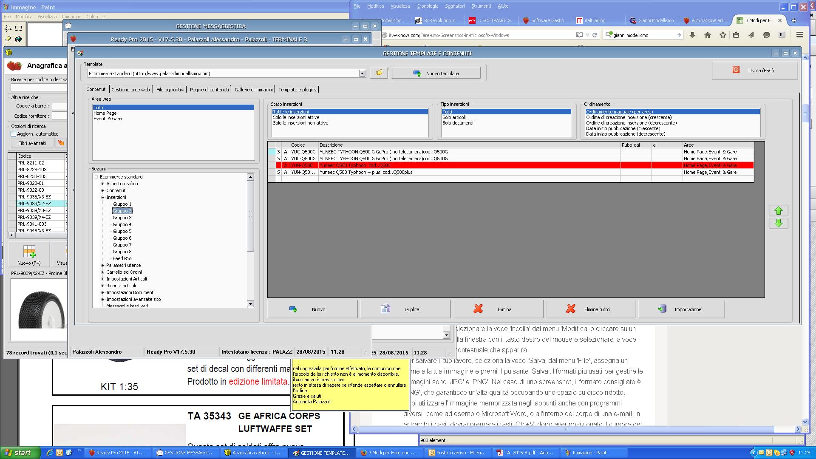Expand the Carrello ed Ordini node
816x459 pixels.
pos(102,272)
